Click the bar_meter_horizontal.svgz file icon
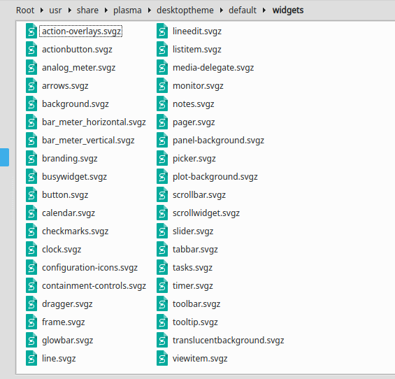 pos(31,122)
